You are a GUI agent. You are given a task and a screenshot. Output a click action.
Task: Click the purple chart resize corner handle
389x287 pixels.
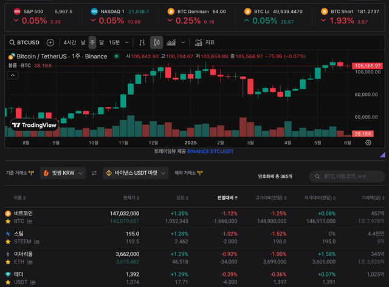[382, 155]
